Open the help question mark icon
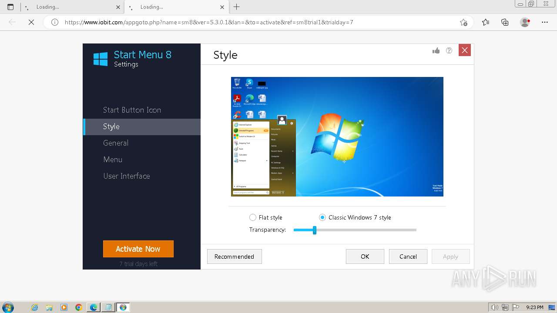This screenshot has width=557, height=313. [449, 50]
